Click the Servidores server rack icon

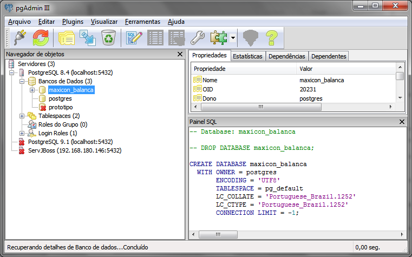click(11, 64)
